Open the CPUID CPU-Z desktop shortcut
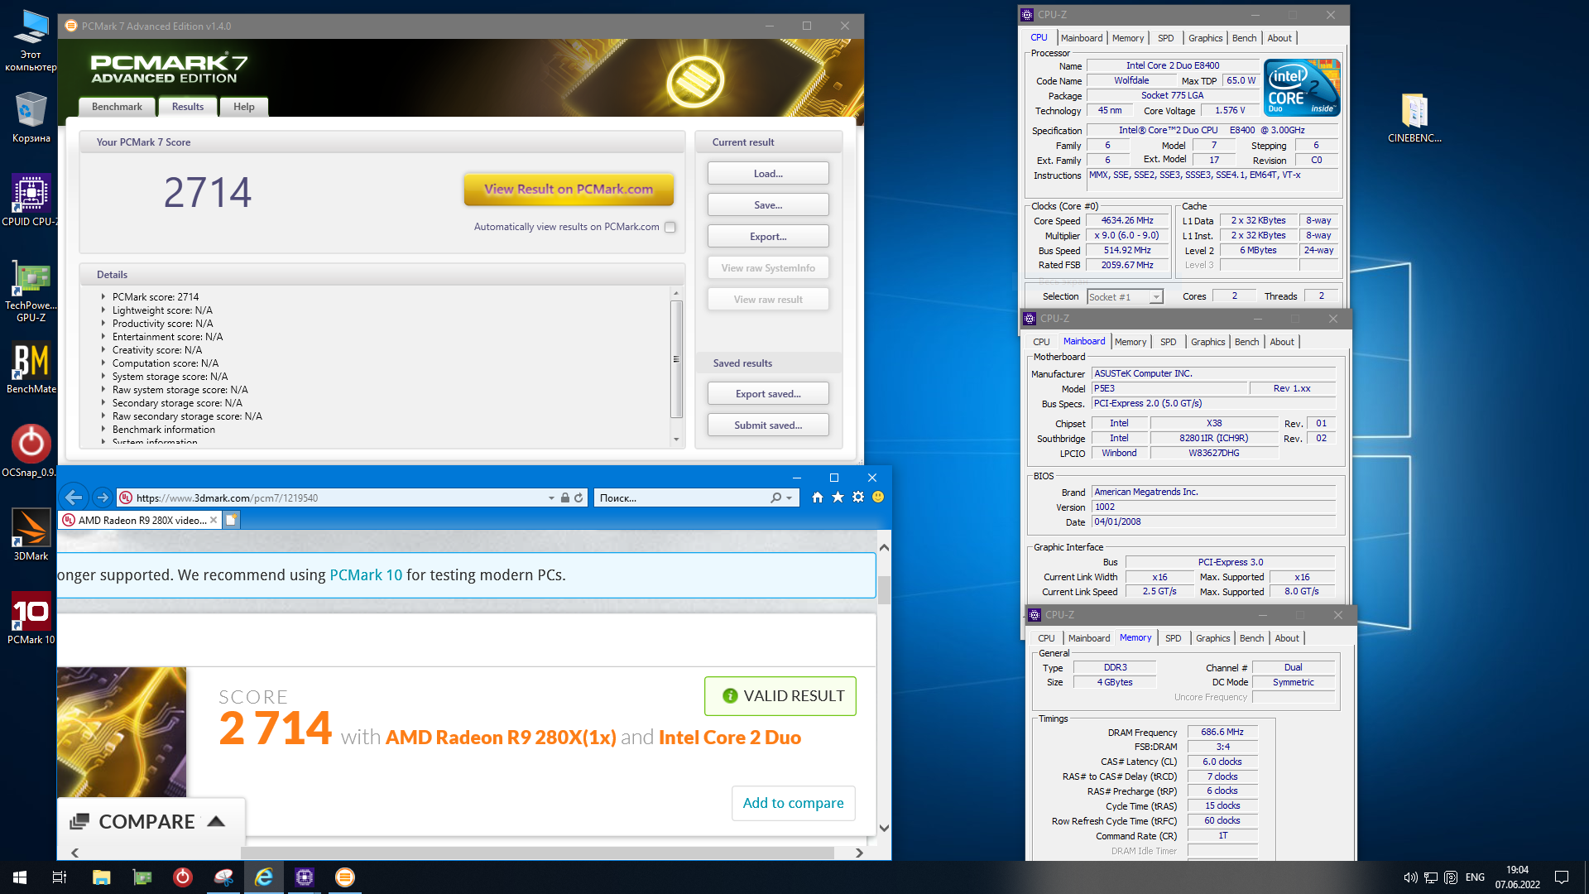Image resolution: width=1589 pixels, height=894 pixels. [31, 199]
